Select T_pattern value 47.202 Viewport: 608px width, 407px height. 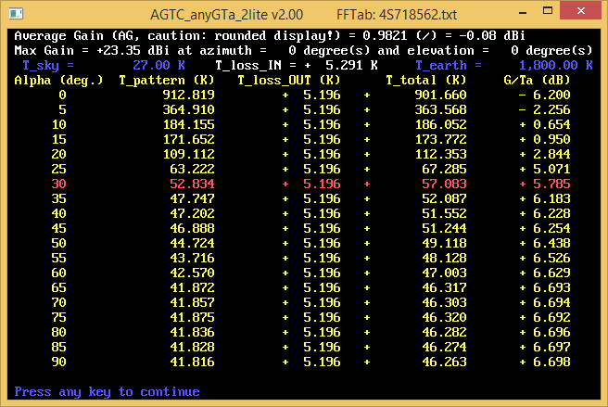point(193,213)
